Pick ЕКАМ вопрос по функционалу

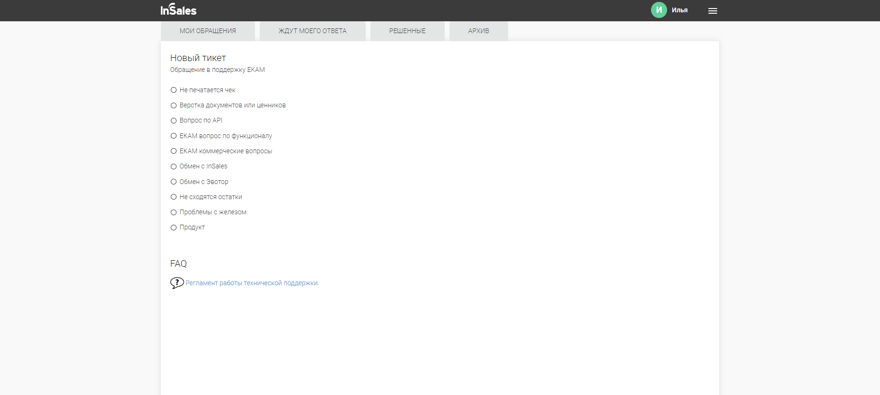174,136
